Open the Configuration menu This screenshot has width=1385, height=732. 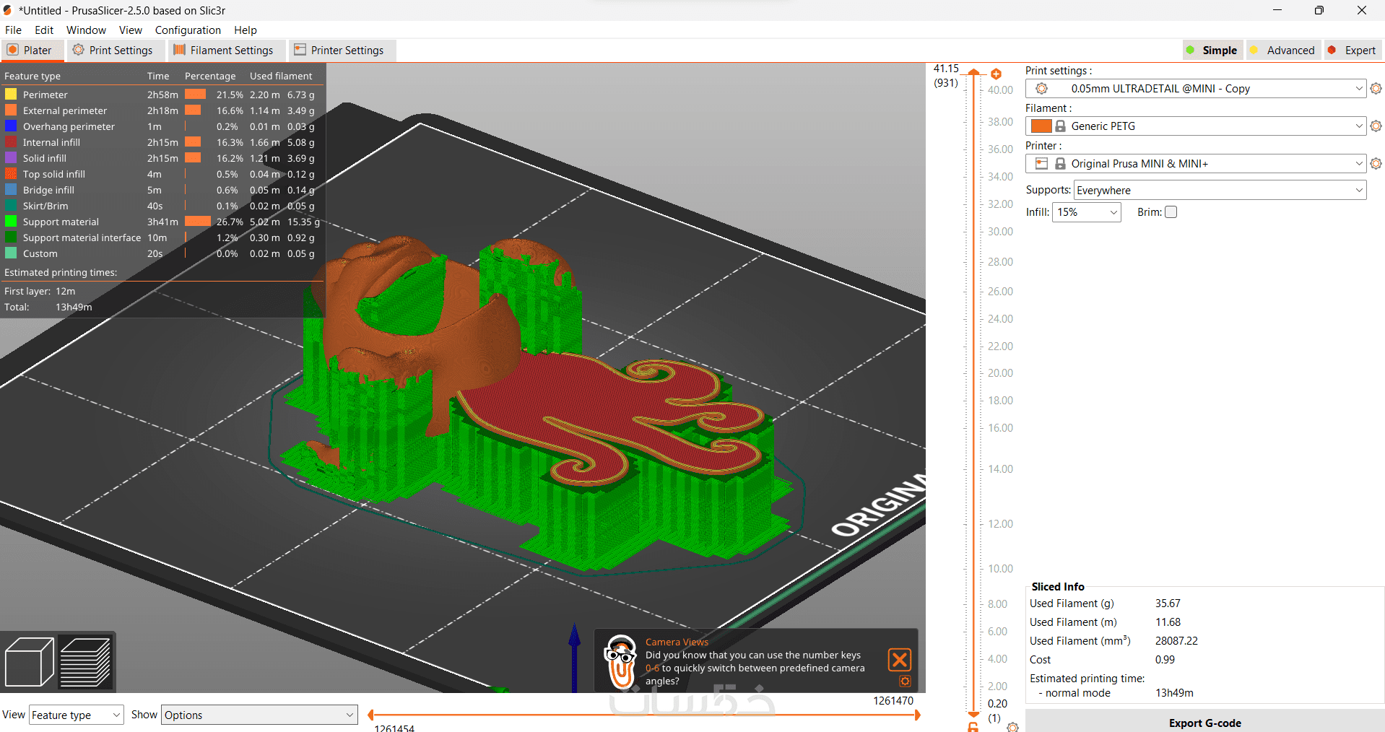[x=188, y=30]
